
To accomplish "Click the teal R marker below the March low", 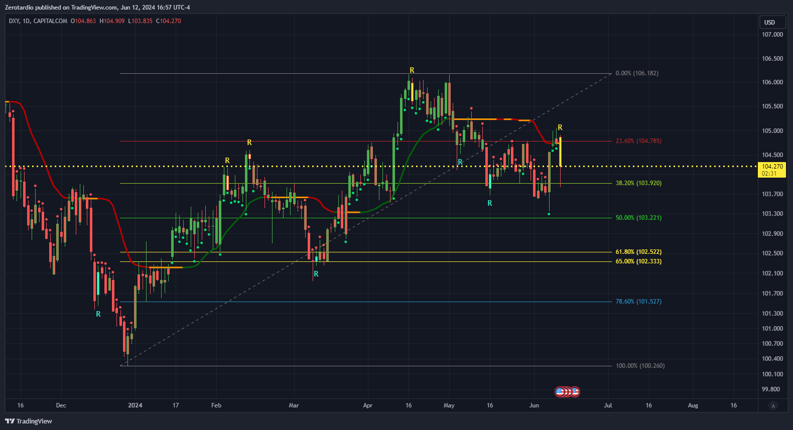I will tap(316, 274).
